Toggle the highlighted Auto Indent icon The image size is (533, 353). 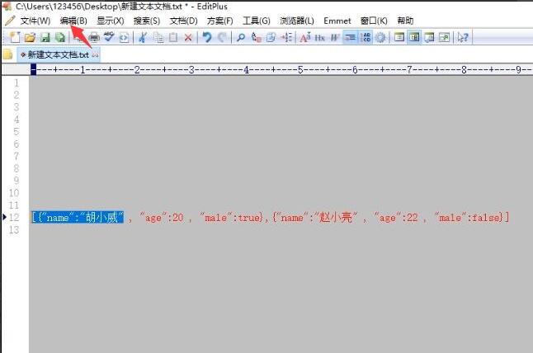(350, 37)
